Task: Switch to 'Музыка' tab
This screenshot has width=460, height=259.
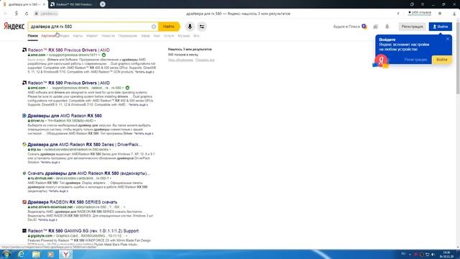Action: coord(184,36)
